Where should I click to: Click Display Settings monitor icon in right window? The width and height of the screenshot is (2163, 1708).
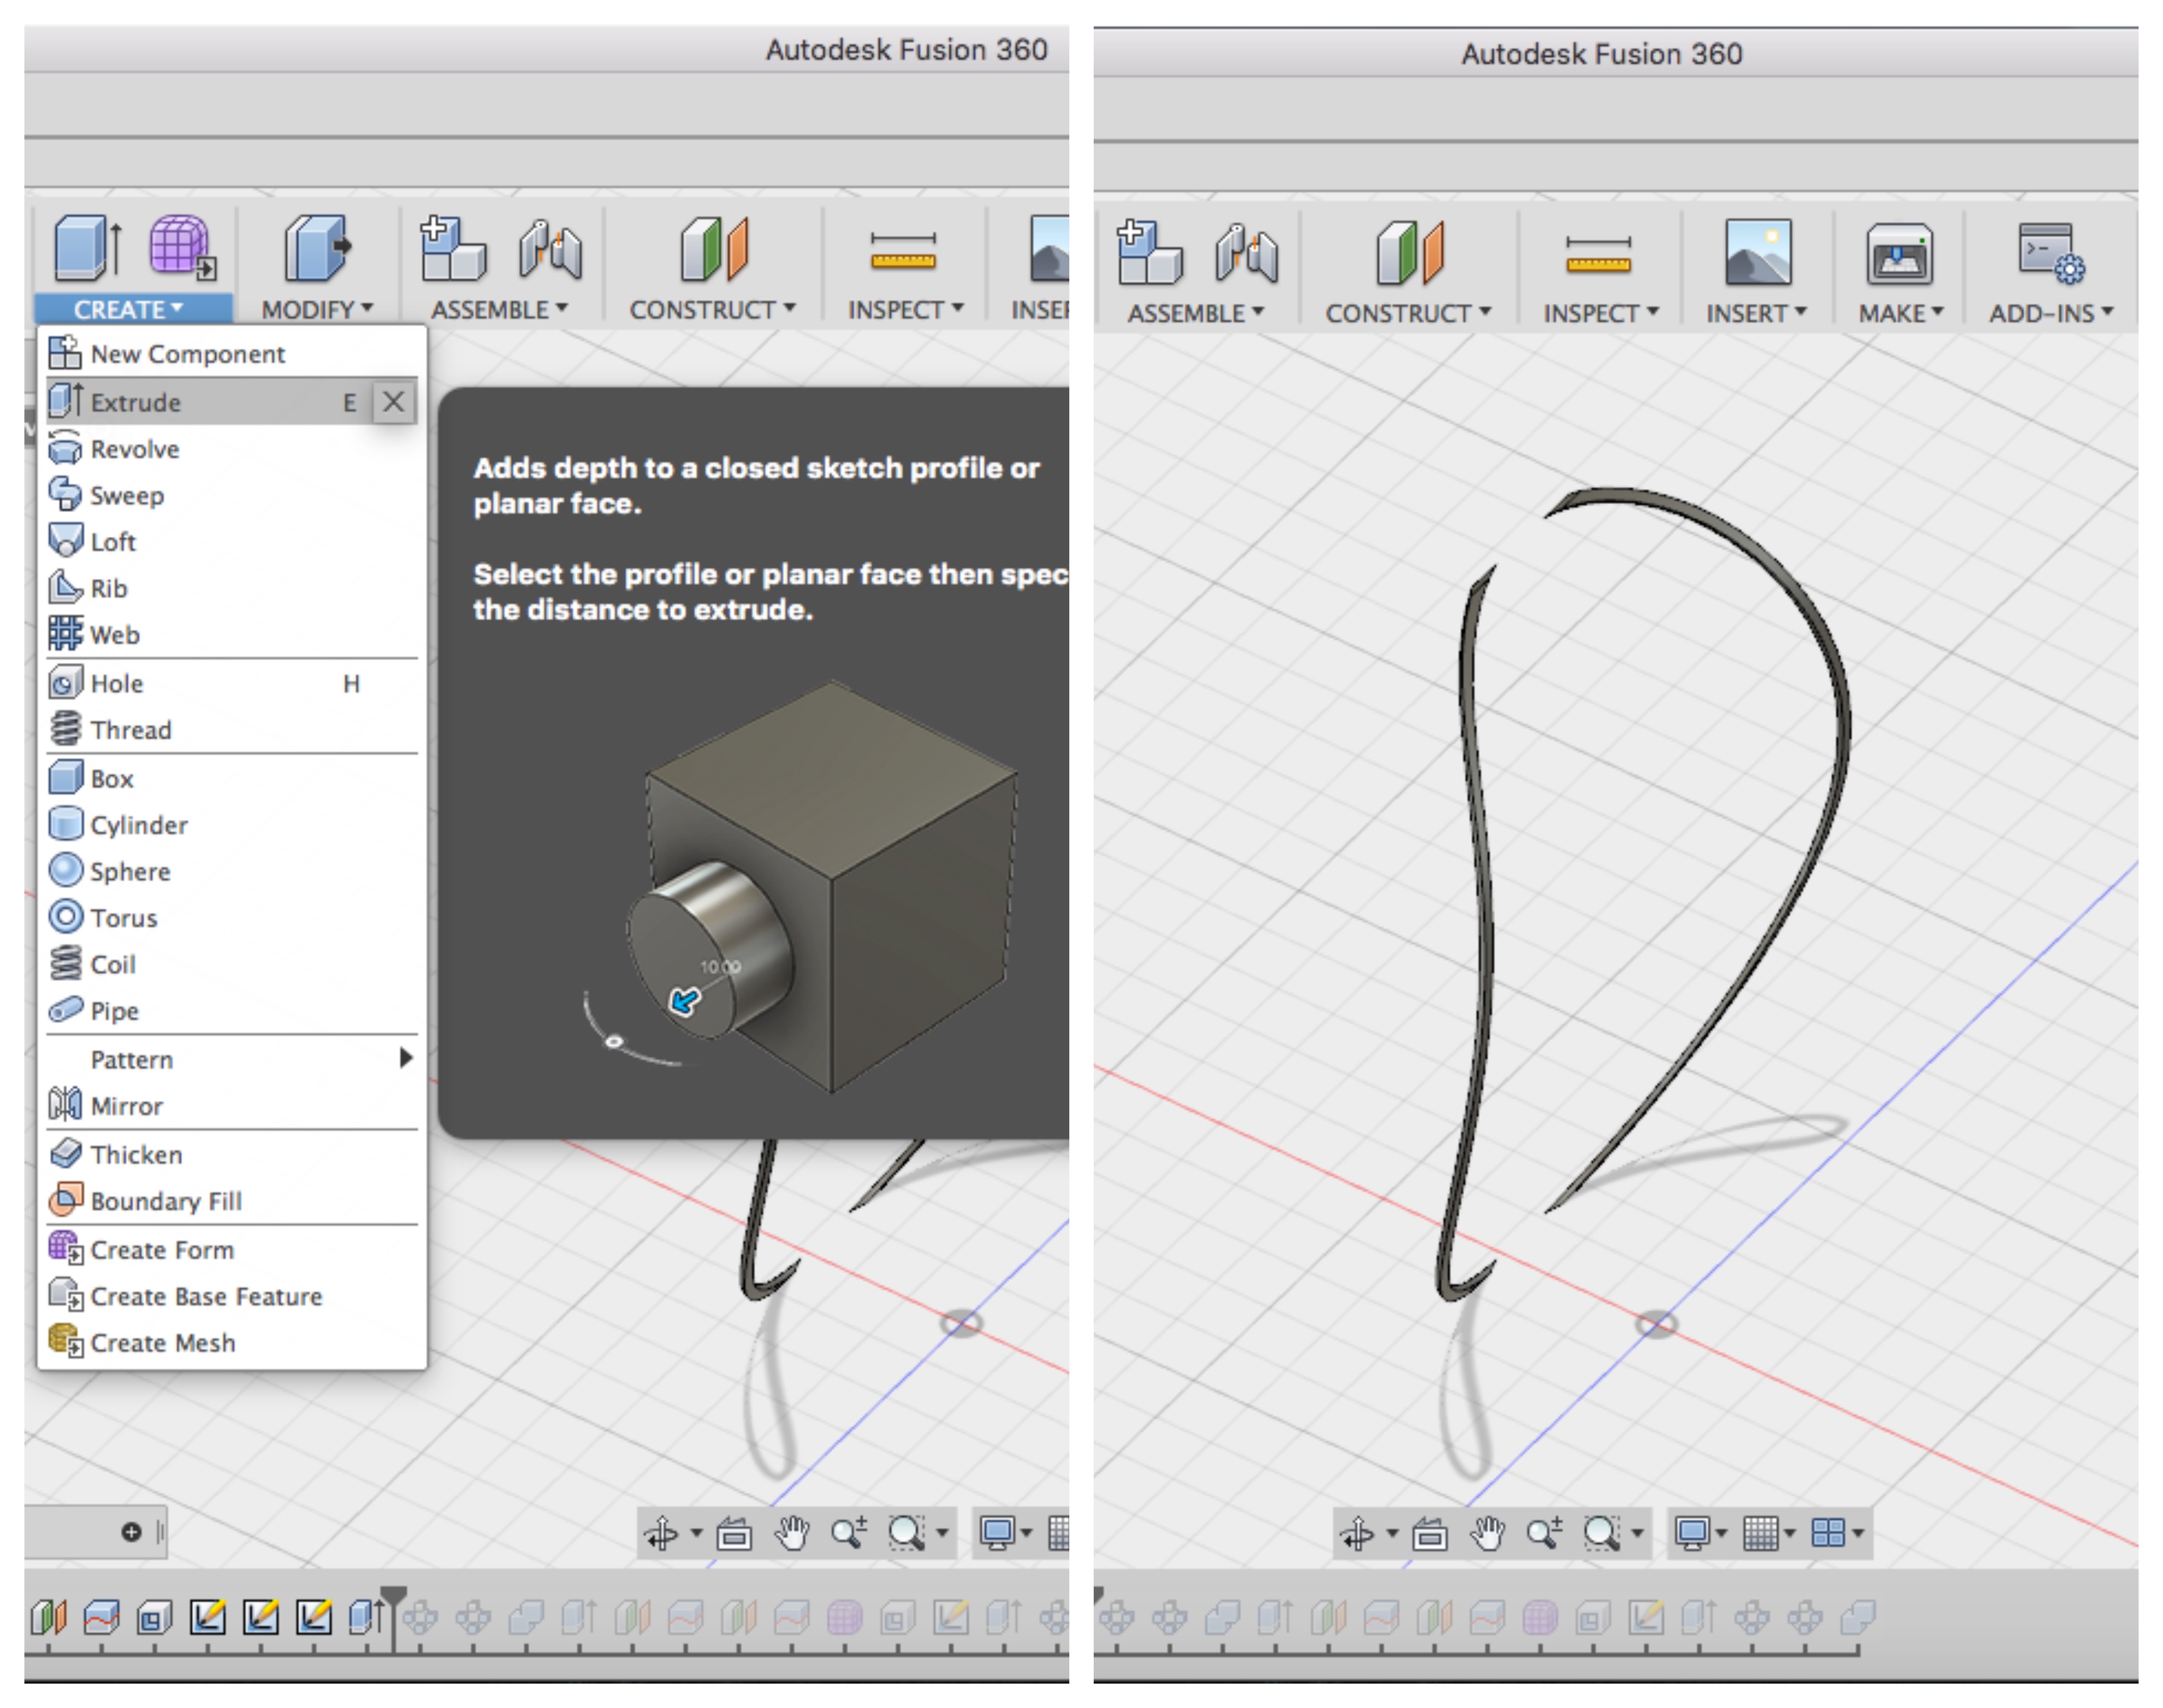[x=1693, y=1533]
